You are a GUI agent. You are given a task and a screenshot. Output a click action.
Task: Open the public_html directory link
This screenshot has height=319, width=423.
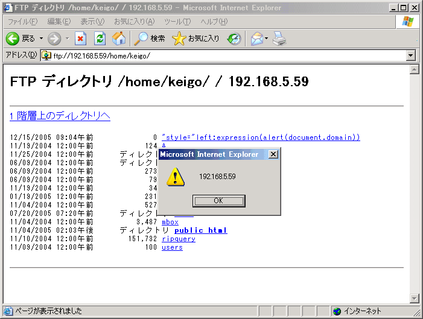(x=201, y=230)
